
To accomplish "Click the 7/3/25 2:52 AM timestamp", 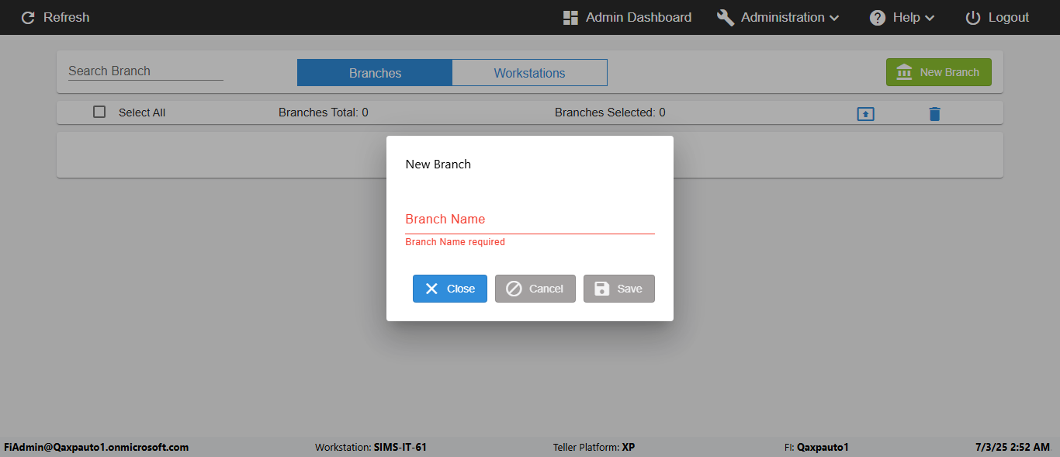I will [x=1013, y=447].
